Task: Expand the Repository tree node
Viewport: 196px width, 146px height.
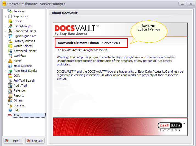Action: [5, 16]
